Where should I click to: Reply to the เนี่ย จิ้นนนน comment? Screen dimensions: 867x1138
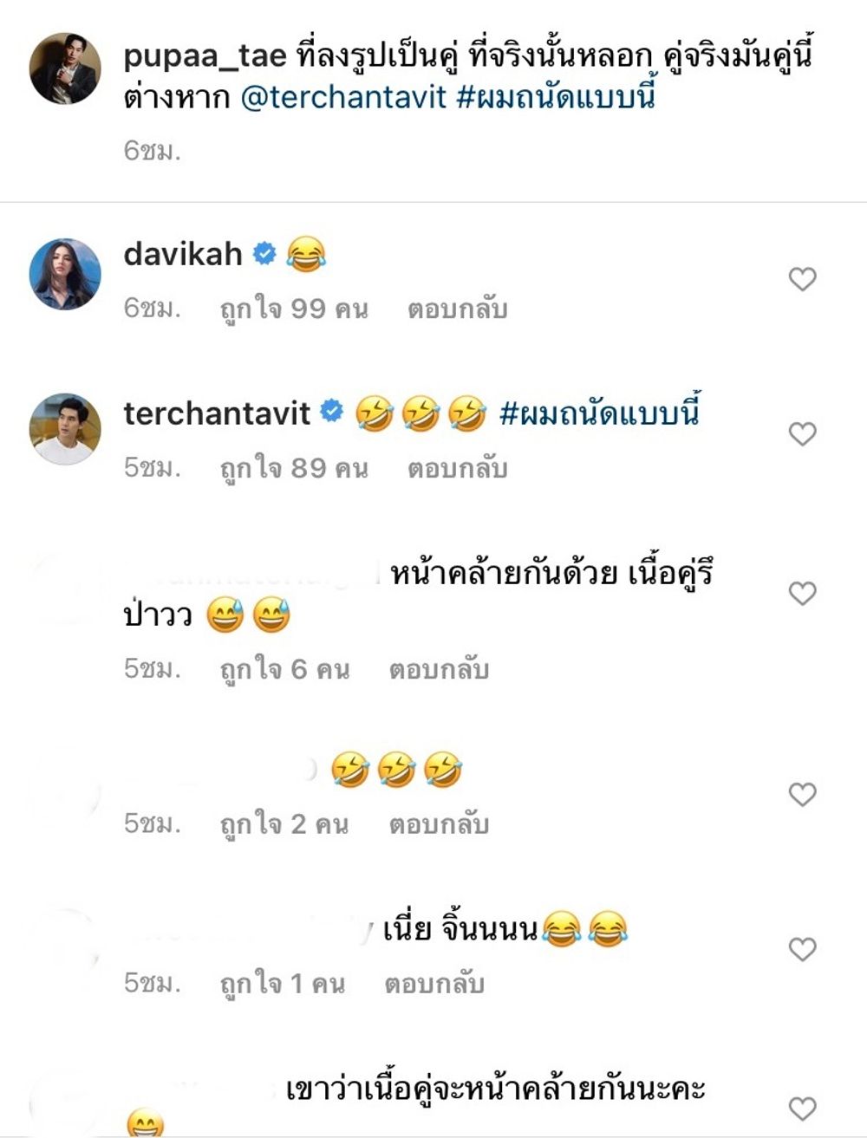[433, 984]
